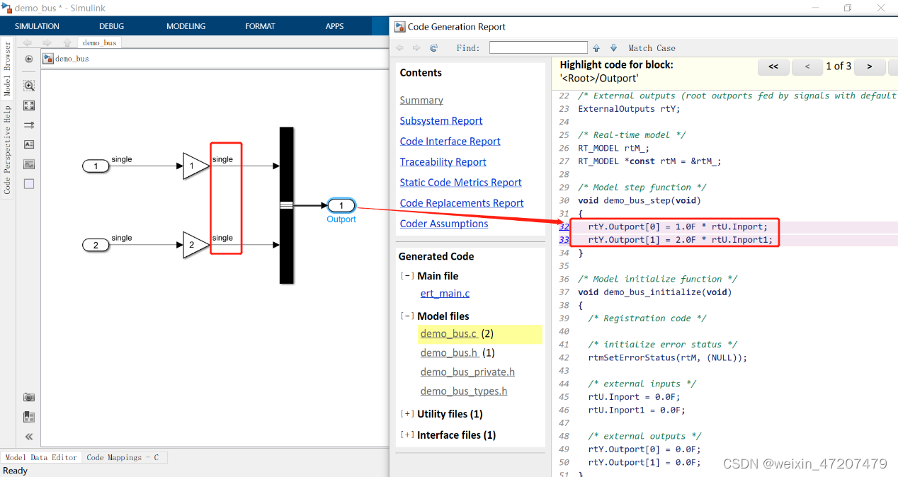Viewport: 898px width, 477px height.
Task: Expand the Utility files section
Action: pos(407,414)
